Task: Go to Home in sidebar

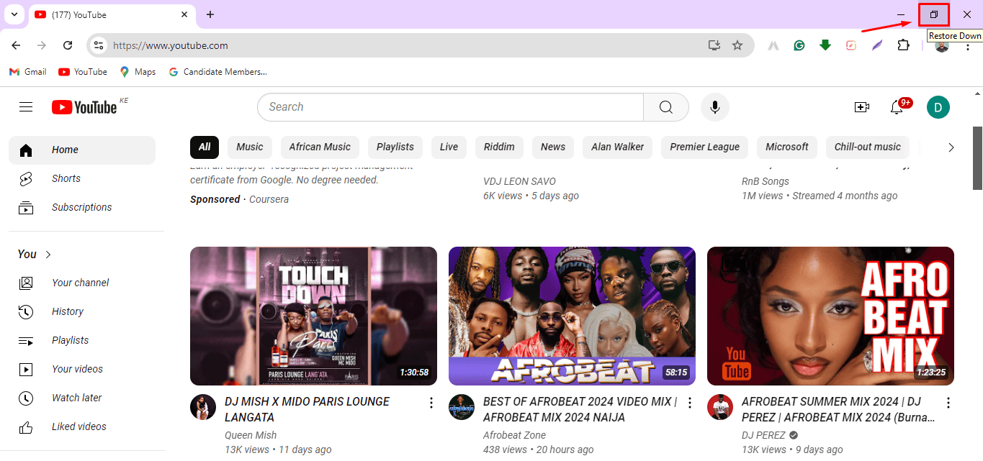Action: pos(82,150)
